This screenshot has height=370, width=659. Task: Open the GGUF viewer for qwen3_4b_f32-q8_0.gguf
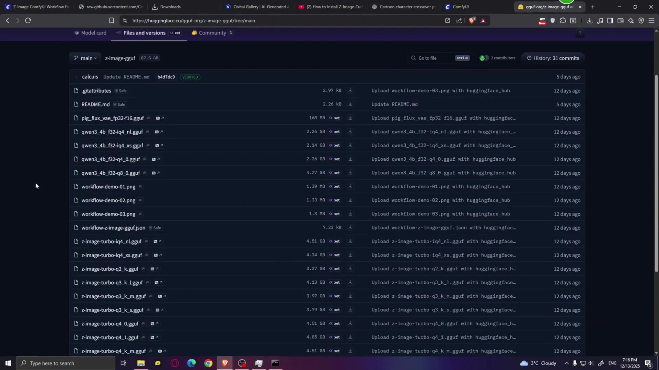[155, 173]
